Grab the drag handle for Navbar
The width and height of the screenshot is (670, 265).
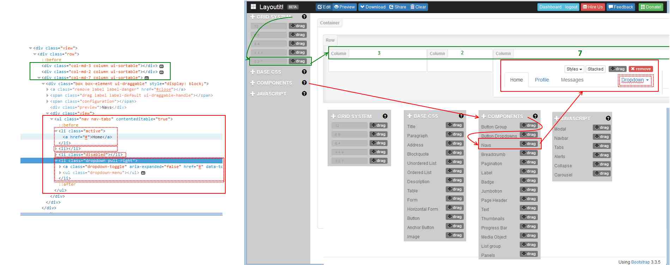pos(602,137)
